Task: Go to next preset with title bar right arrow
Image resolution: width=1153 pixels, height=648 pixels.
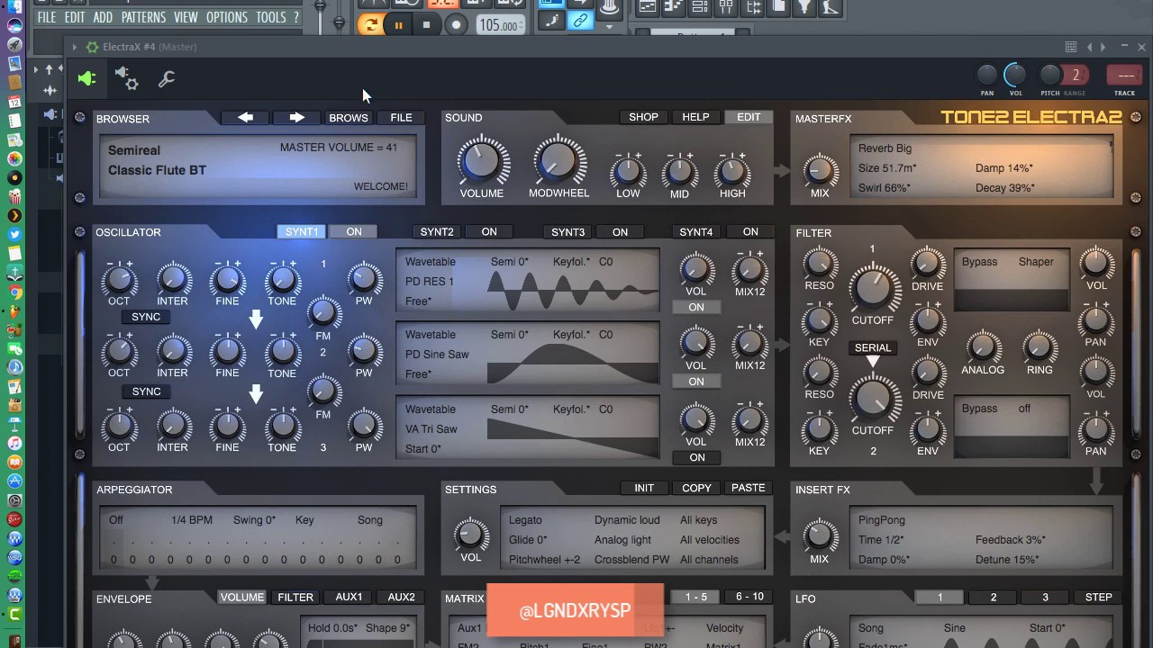Action: (x=1104, y=47)
